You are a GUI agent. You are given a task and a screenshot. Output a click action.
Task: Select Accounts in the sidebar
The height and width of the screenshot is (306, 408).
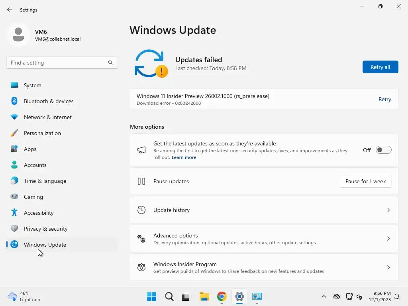[x=62, y=165]
